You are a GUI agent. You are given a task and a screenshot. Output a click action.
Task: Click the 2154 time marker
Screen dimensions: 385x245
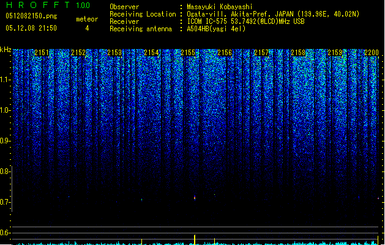coord(152,53)
